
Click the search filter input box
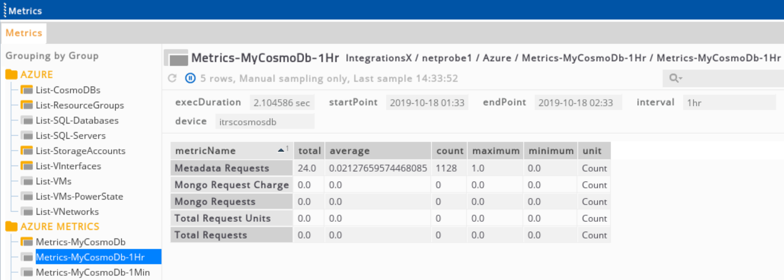click(723, 78)
